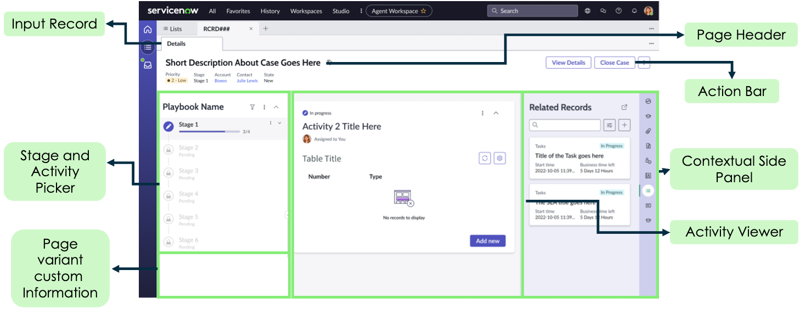
Task: Open the Julie Lewis contact link
Action: click(247, 81)
